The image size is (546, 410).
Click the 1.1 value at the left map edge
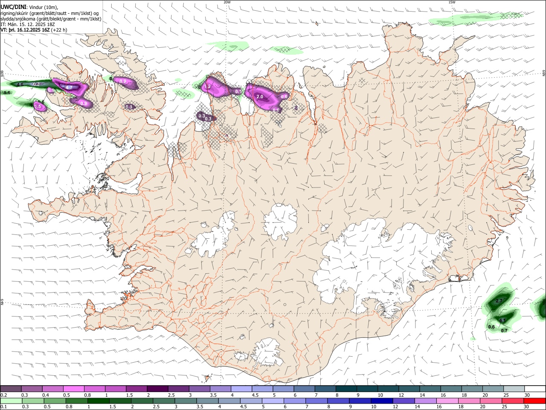[6, 93]
